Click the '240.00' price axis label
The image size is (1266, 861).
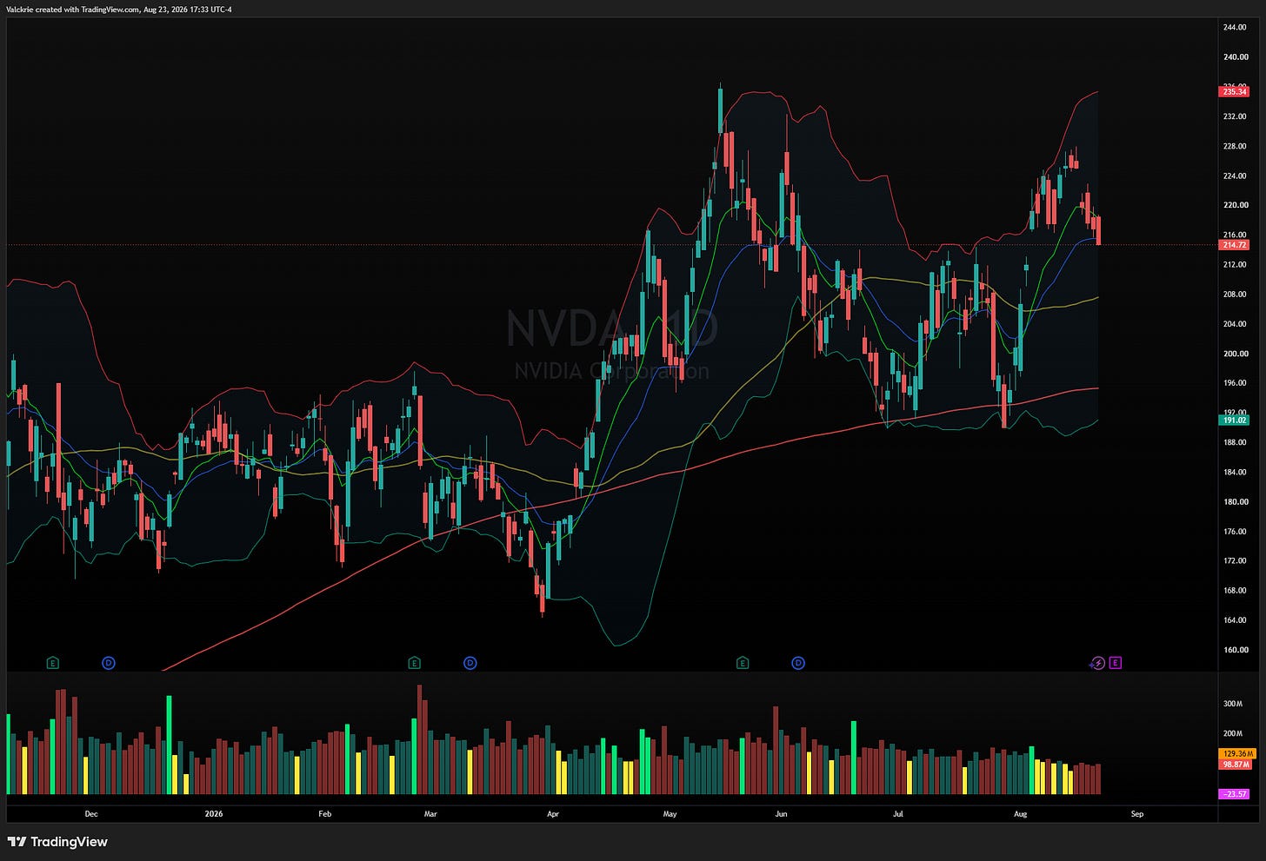click(x=1236, y=57)
